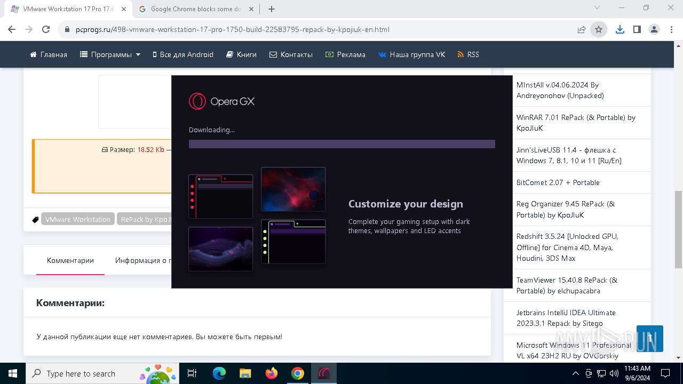Click scroll-to-top arrow button
This screenshot has height=384, width=683.
pos(650,339)
